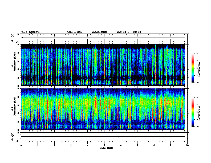Click the '-10' label on ch.2 color scale
Viewport: 211px width, 163px height.
click(197, 127)
